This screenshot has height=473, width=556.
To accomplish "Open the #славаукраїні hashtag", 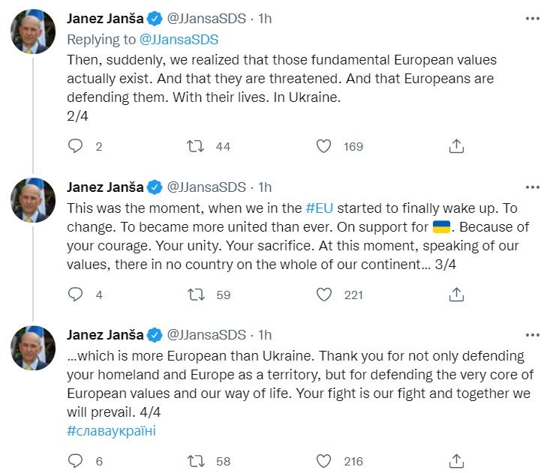I will (111, 431).
